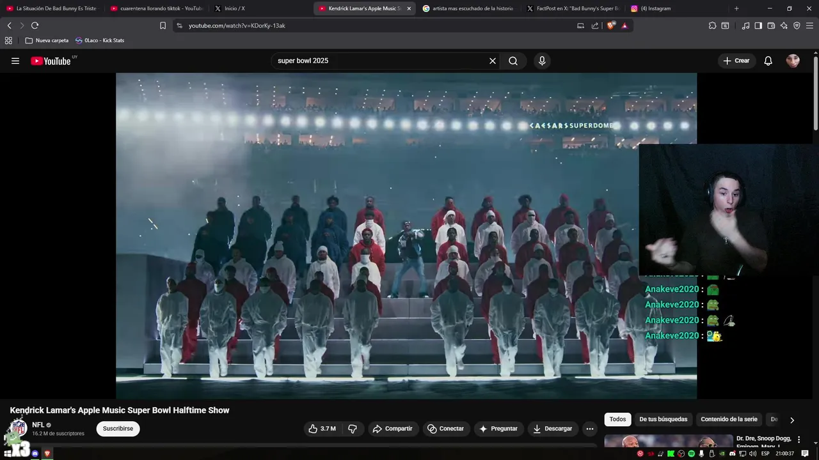The width and height of the screenshot is (819, 460).
Task: Like the video (3.7 M)
Action: 322,429
